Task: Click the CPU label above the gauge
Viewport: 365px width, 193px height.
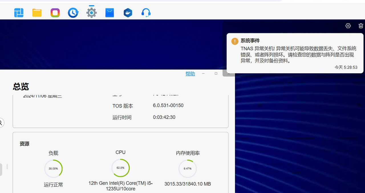Action: tap(120, 152)
